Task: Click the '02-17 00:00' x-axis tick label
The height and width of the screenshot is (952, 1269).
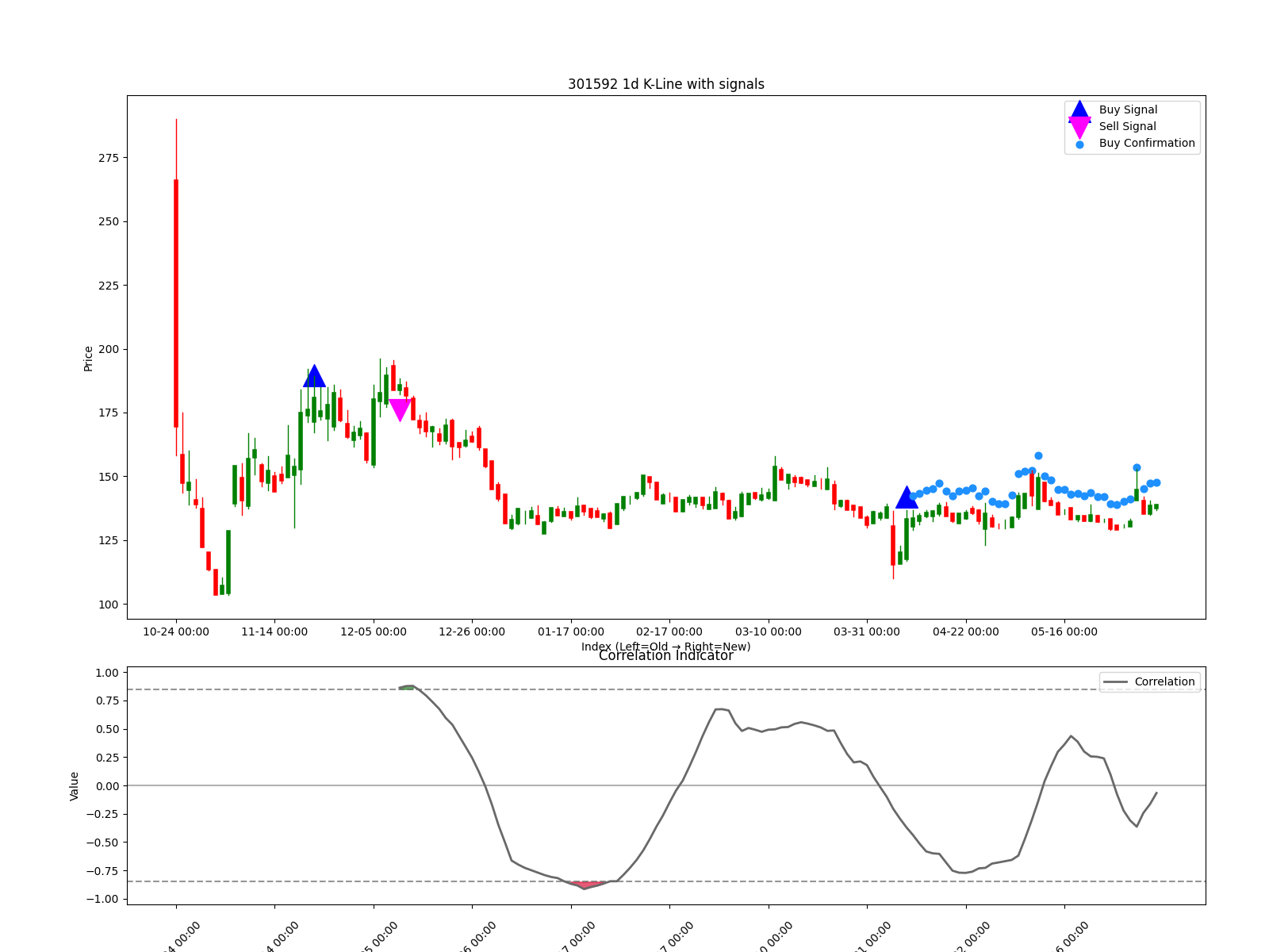Action: (x=669, y=631)
